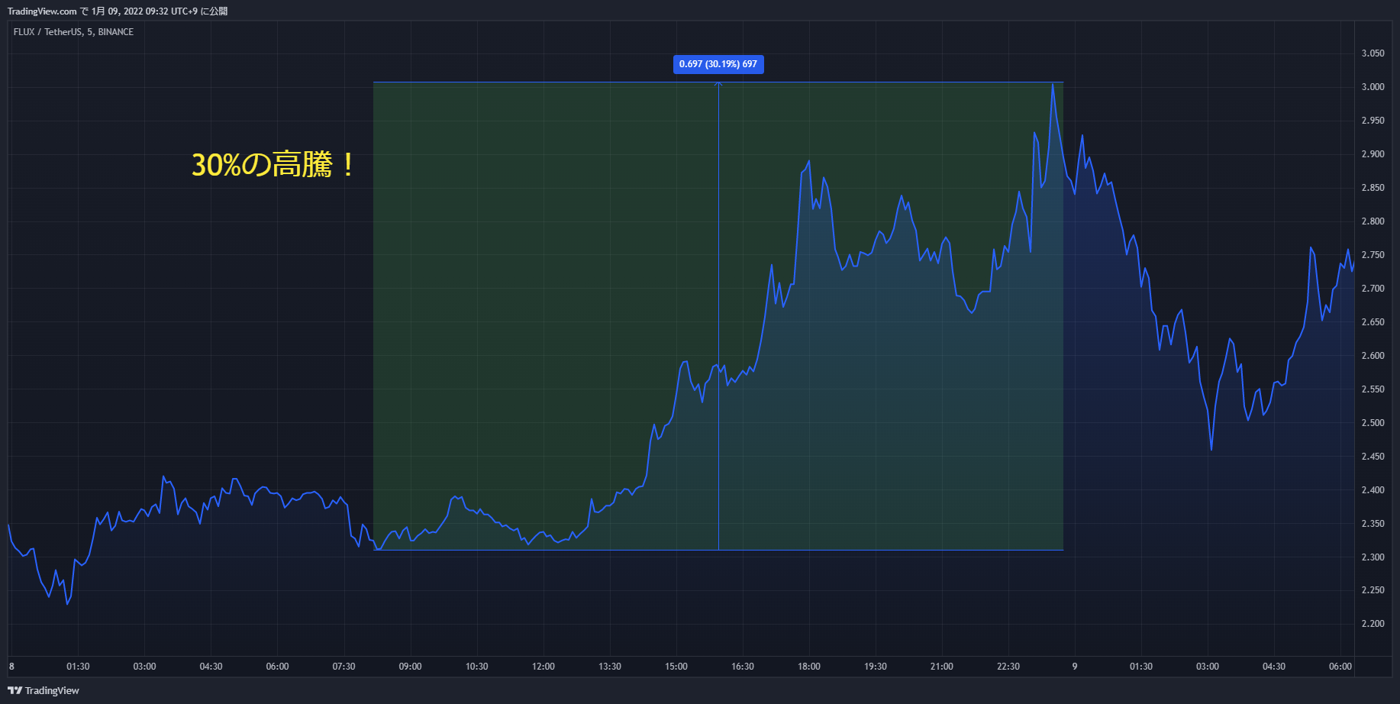The image size is (1400, 704).
Task: Click the 09:00 time axis label
Action: 410,667
